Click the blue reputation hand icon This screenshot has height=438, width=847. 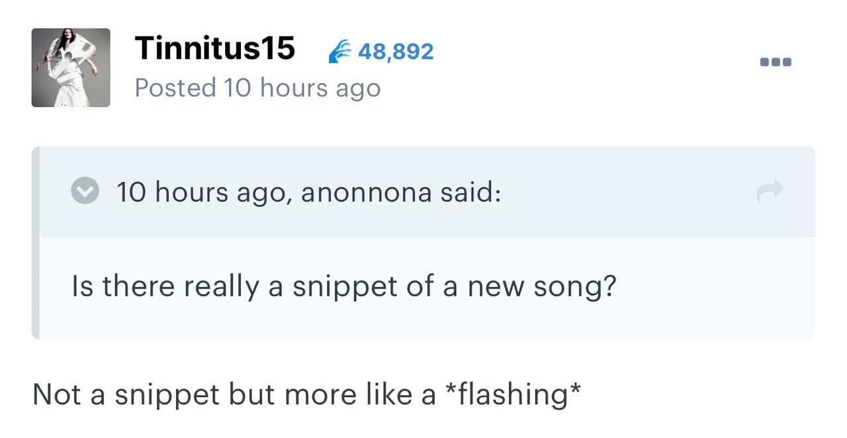pos(341,51)
